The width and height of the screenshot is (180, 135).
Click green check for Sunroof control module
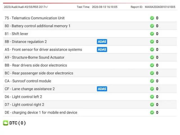coord(152,81)
